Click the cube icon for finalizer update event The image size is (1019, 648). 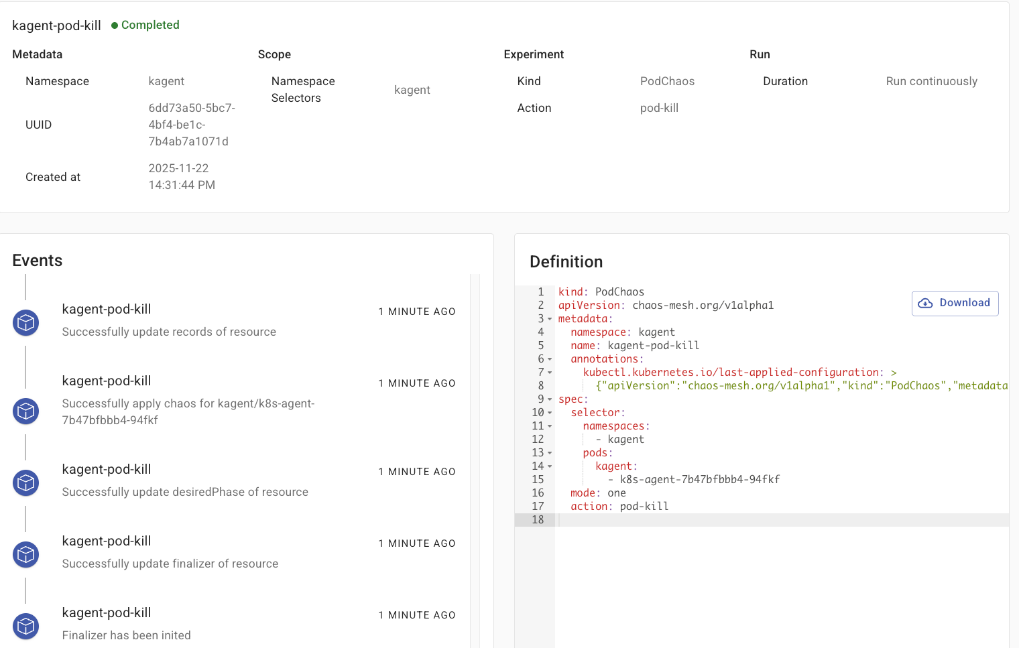click(26, 555)
